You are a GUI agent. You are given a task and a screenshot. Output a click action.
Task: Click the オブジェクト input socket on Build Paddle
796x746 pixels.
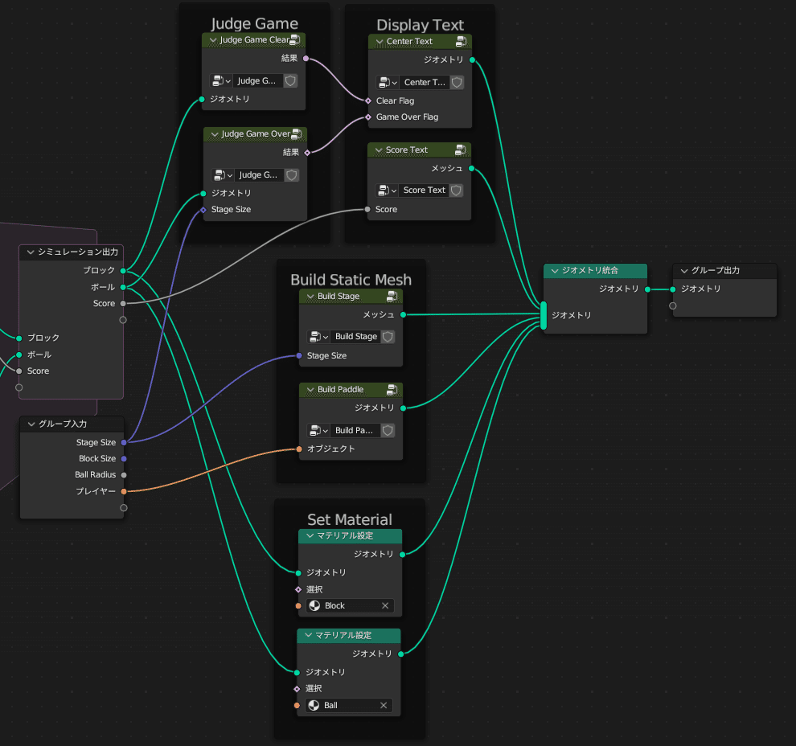click(299, 449)
